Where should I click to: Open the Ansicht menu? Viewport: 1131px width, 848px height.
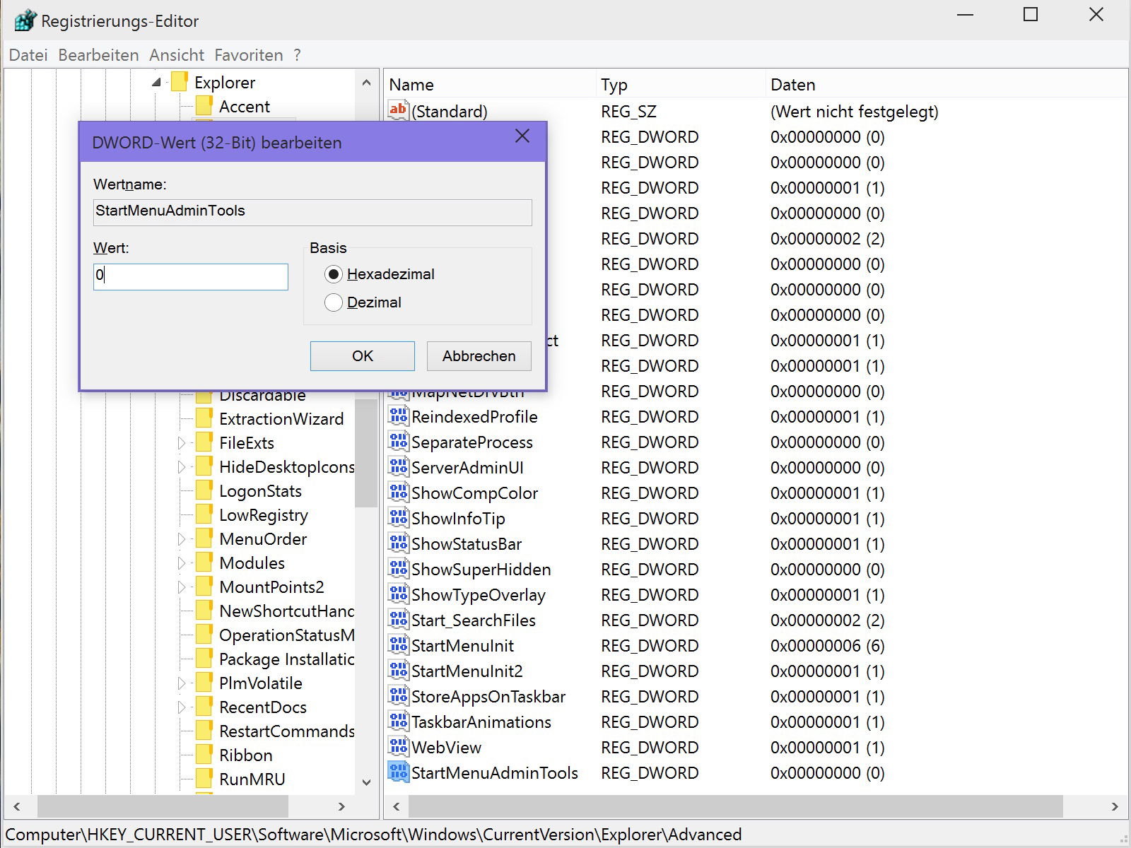pyautogui.click(x=177, y=55)
